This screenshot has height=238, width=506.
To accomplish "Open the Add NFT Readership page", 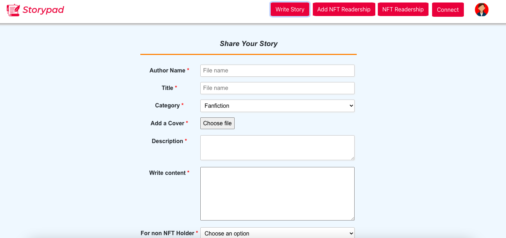I will [x=344, y=9].
